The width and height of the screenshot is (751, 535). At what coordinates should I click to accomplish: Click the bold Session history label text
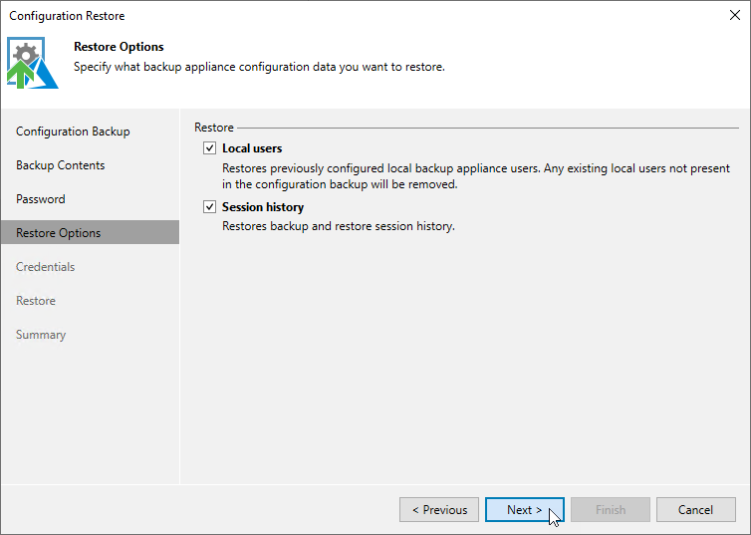pyautogui.click(x=263, y=207)
